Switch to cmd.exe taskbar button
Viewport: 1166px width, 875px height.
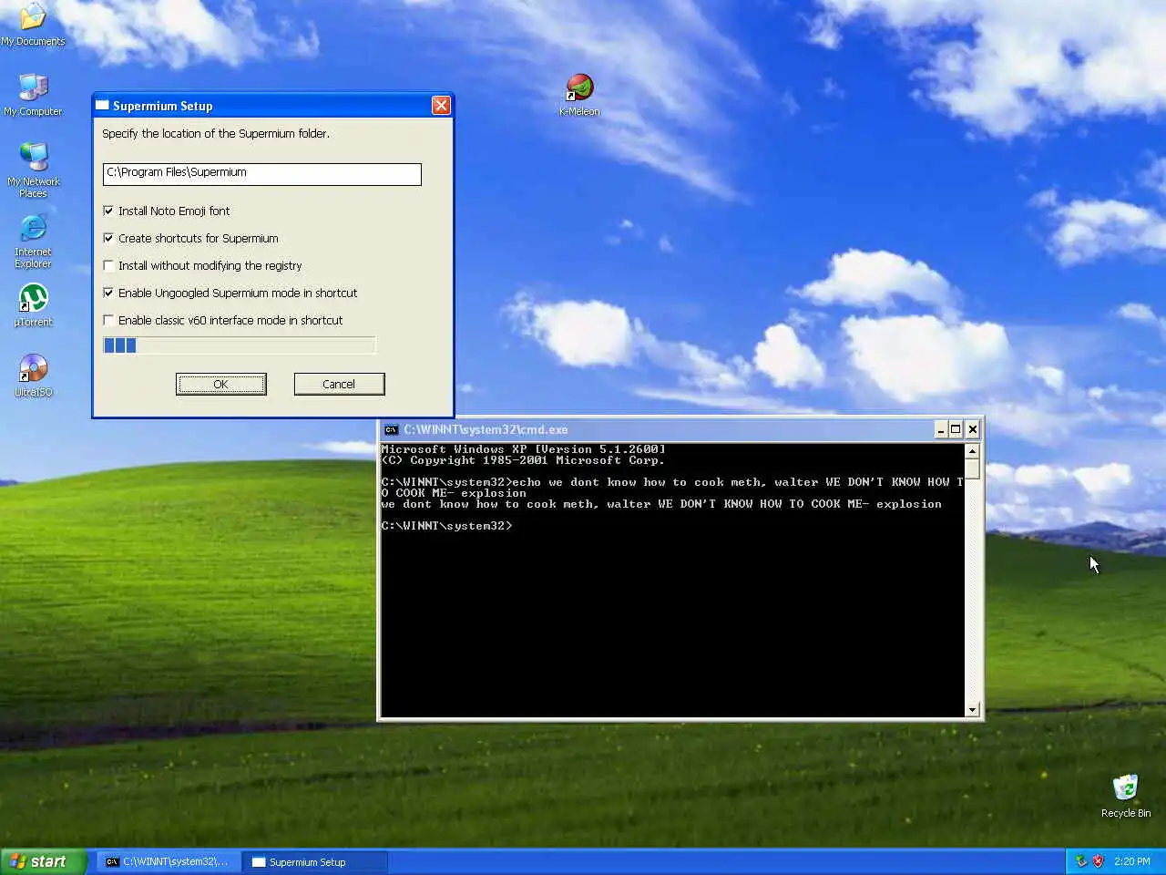coord(169,861)
